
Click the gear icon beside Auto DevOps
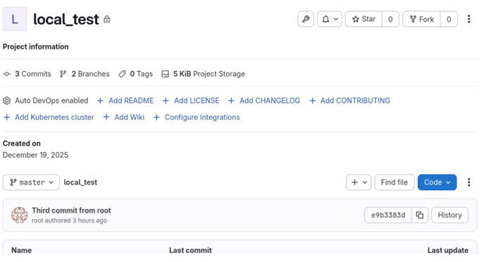(x=7, y=101)
